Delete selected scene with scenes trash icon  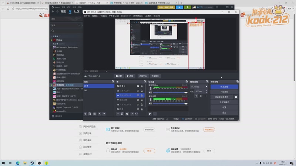point(90,114)
